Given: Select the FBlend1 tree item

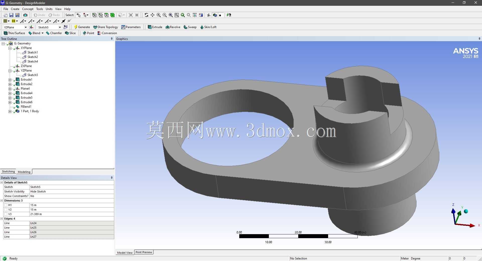Looking at the screenshot, I should 26,107.
